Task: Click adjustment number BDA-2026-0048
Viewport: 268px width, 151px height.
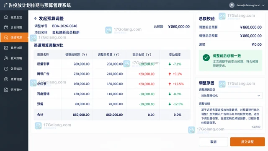Action: (x=64, y=26)
